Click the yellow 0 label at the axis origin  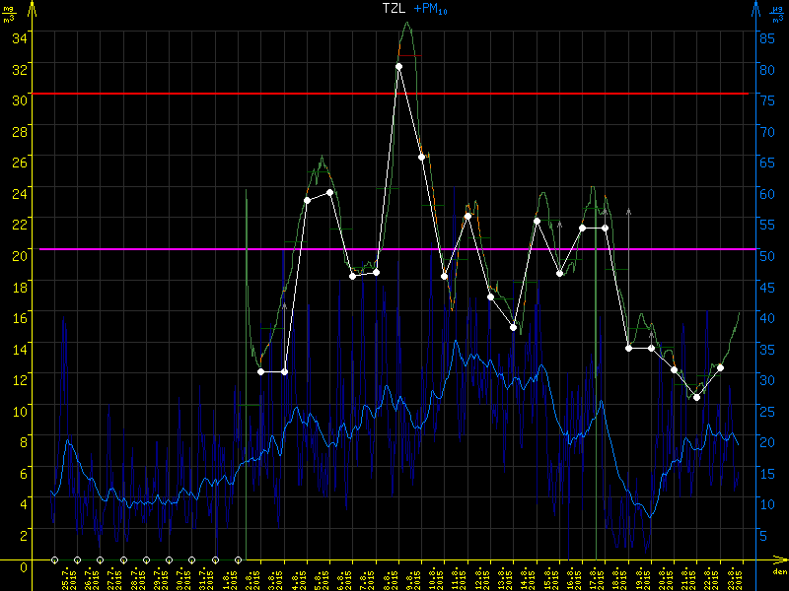tap(23, 565)
